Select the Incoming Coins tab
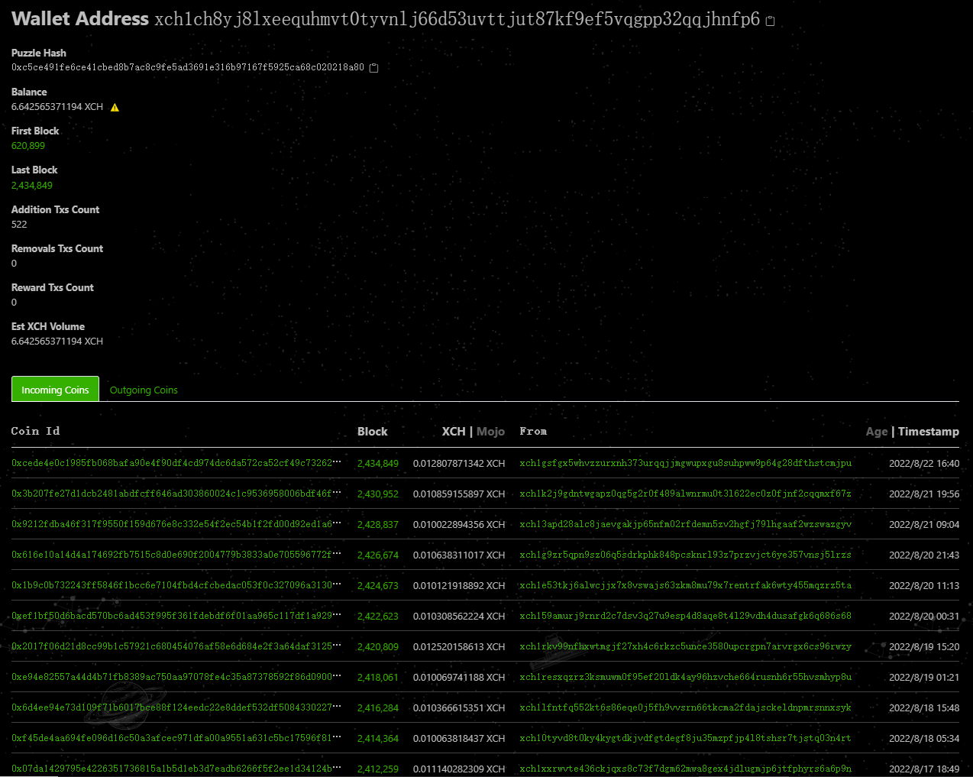Viewport: 973px width, 777px height. click(55, 389)
